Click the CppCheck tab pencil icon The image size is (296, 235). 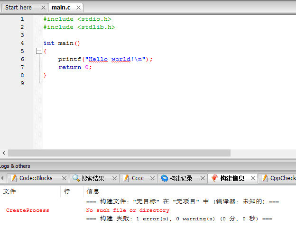coord(265,178)
